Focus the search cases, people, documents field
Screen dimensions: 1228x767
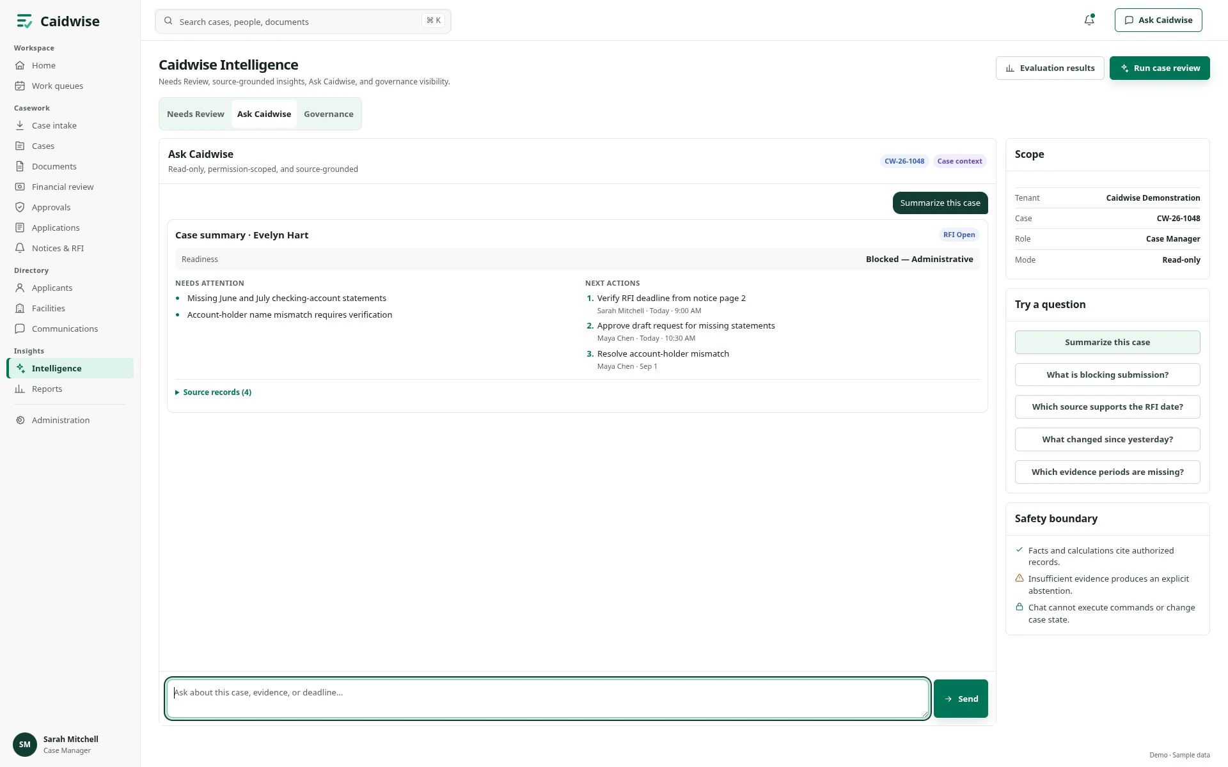point(303,21)
